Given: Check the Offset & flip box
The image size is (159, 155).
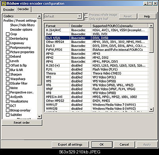Looking at the screenshot, I should coord(8,65).
